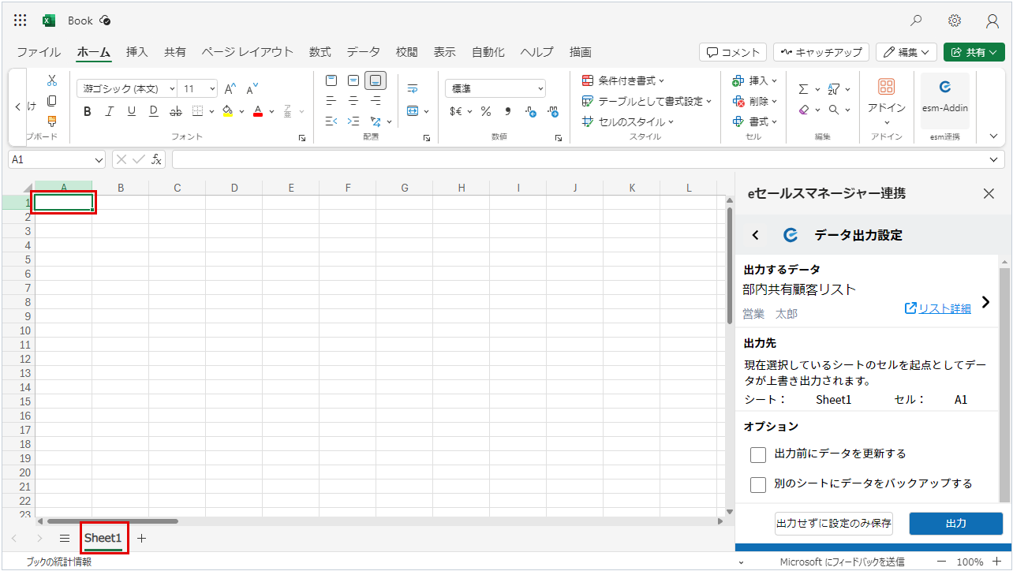Click the 出力 button
This screenshot has height=571, width=1013.
click(x=955, y=524)
